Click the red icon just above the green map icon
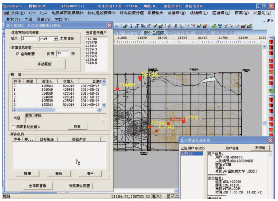The height and width of the screenshot is (201, 278). 271,83
